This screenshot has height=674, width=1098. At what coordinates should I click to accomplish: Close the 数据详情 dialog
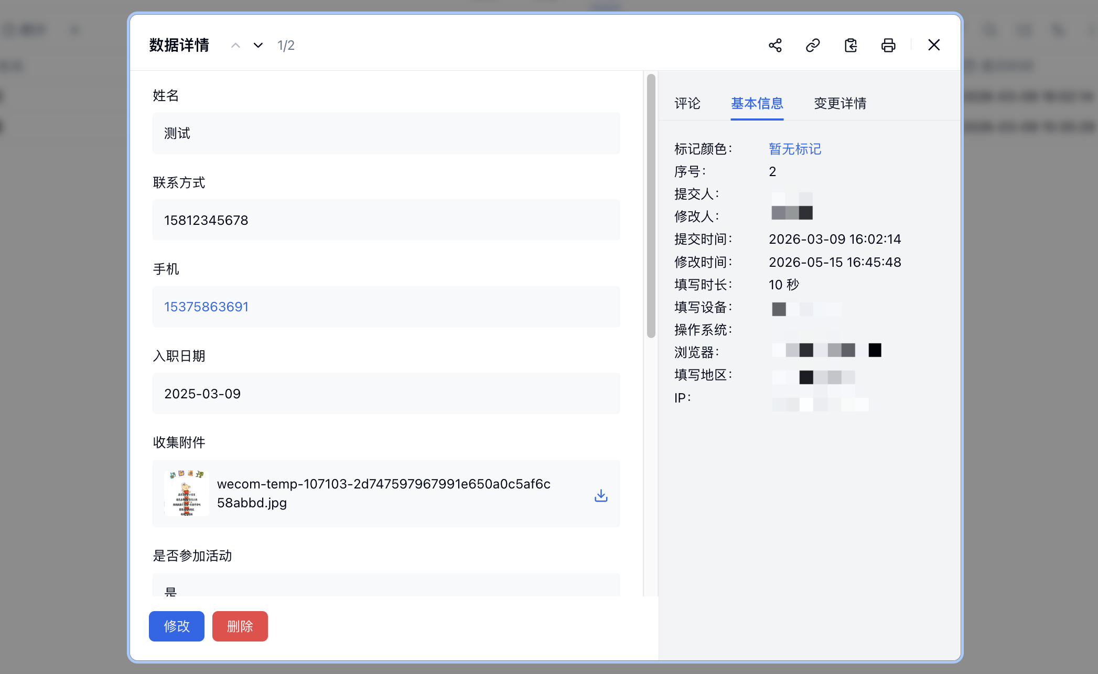(x=934, y=45)
